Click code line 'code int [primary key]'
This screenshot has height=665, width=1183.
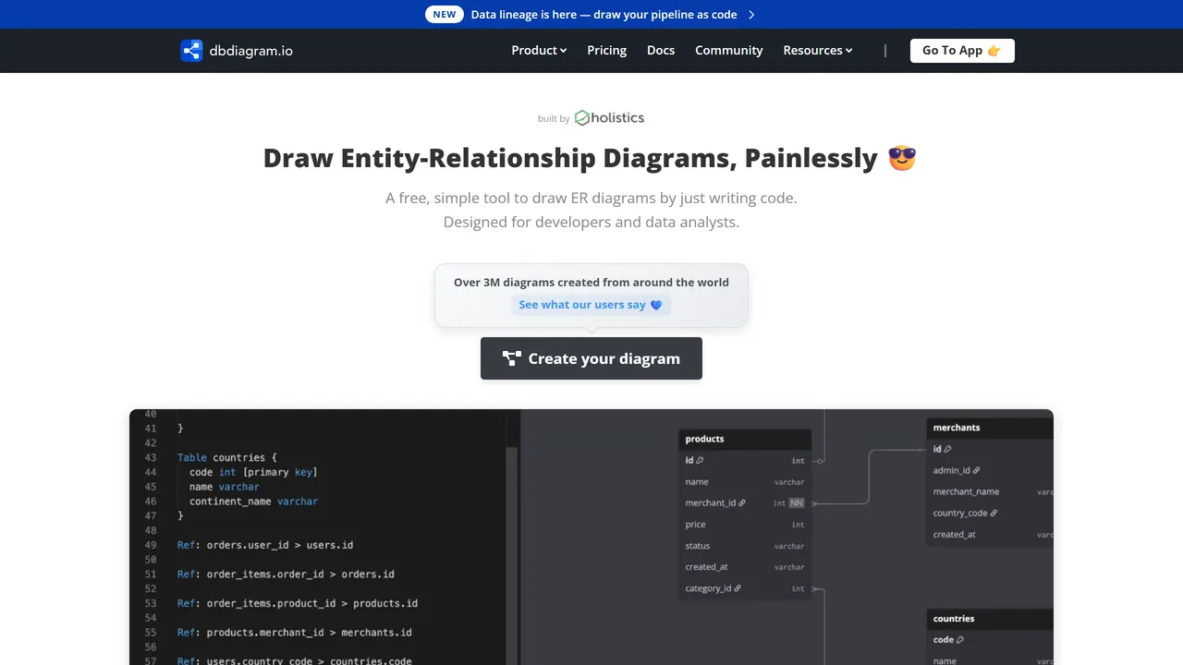pyautogui.click(x=253, y=472)
